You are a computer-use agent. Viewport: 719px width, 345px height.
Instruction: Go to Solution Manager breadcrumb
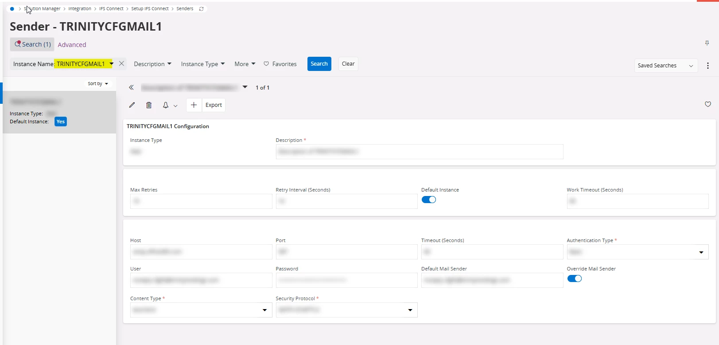[x=42, y=9]
